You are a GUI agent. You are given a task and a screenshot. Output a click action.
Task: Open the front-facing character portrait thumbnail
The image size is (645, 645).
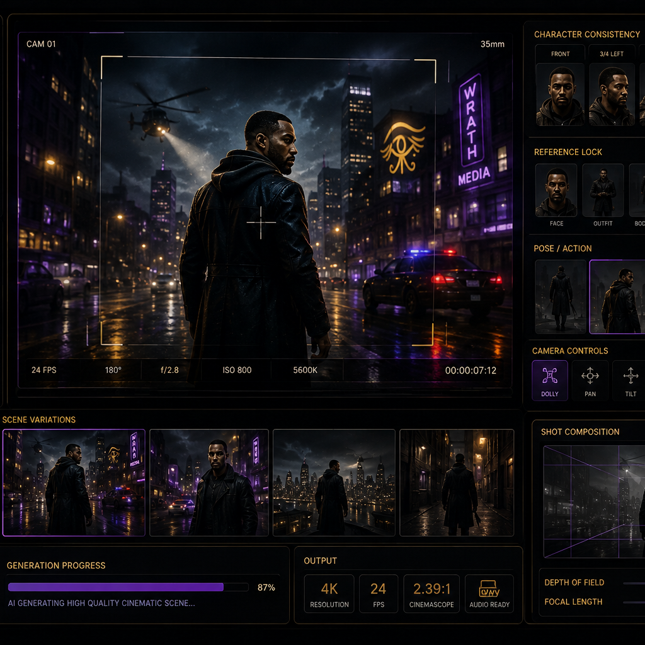point(560,94)
